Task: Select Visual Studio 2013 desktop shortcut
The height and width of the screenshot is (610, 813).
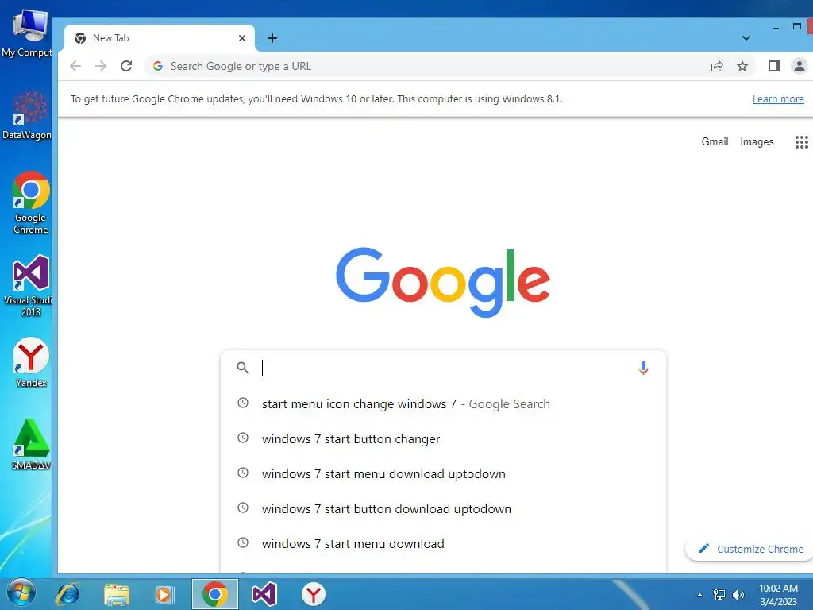Action: tap(28, 285)
